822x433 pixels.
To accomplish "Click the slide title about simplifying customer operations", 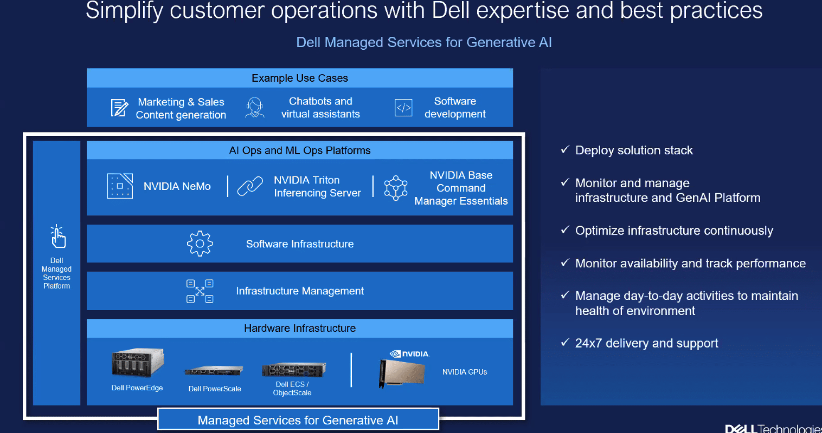I will (x=424, y=10).
